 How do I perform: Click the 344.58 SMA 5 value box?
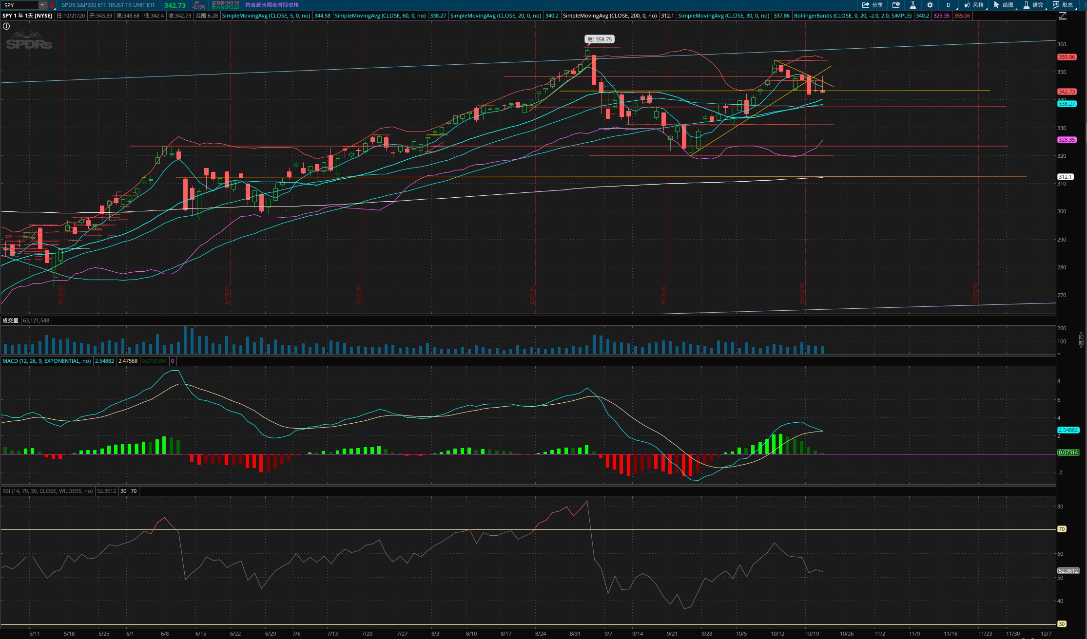(323, 16)
